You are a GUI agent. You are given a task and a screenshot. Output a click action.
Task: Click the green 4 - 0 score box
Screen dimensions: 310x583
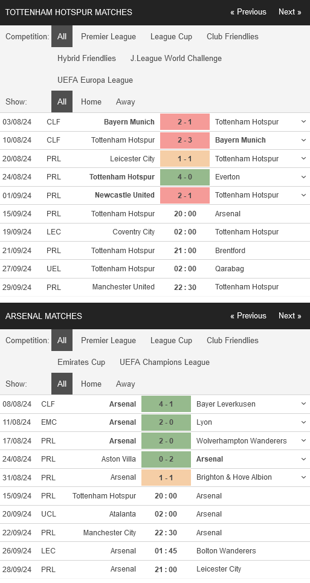pos(185,177)
